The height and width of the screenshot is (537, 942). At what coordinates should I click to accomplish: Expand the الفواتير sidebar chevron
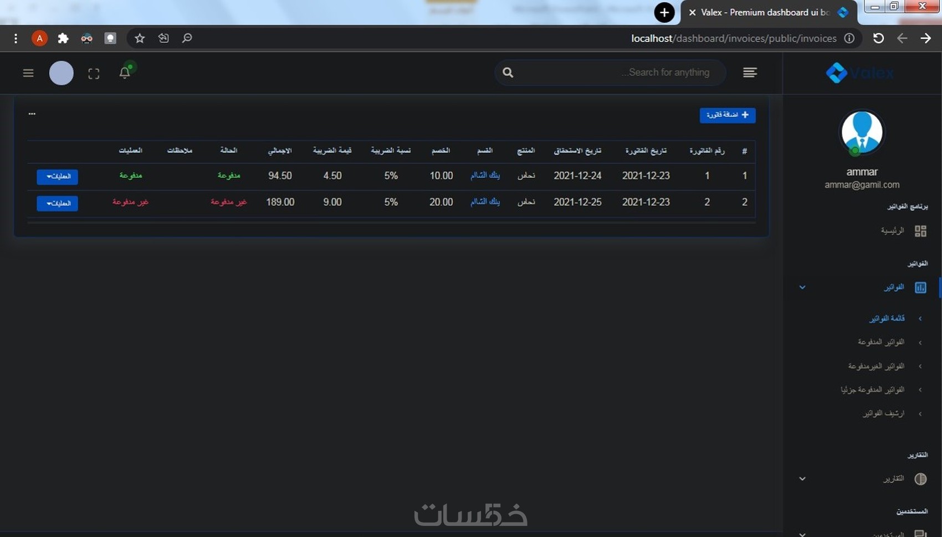point(802,287)
